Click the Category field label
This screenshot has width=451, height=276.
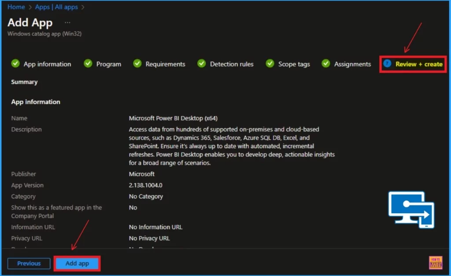click(x=23, y=196)
